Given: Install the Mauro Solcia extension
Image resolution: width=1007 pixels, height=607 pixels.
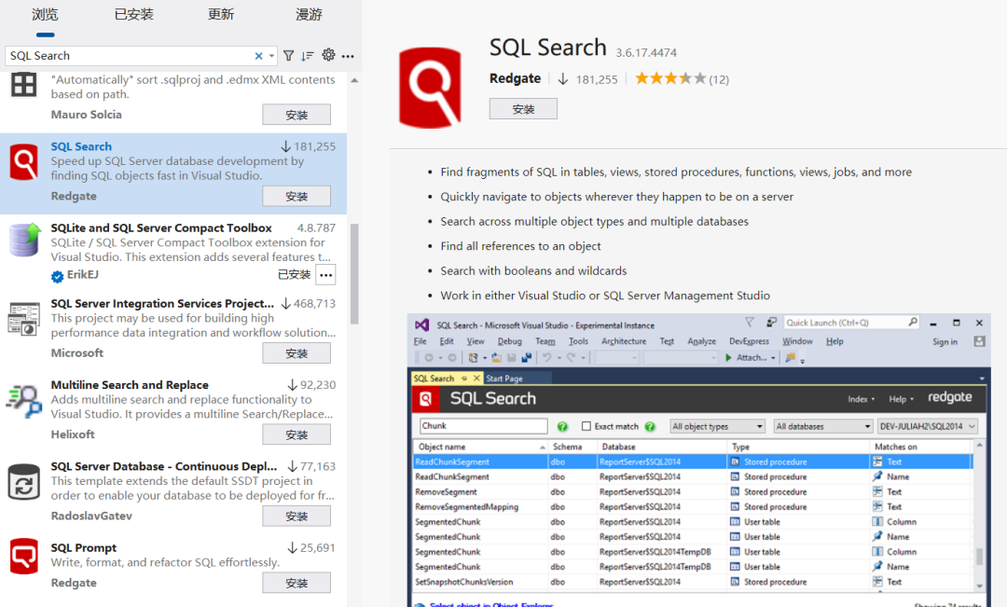Looking at the screenshot, I should 297,115.
